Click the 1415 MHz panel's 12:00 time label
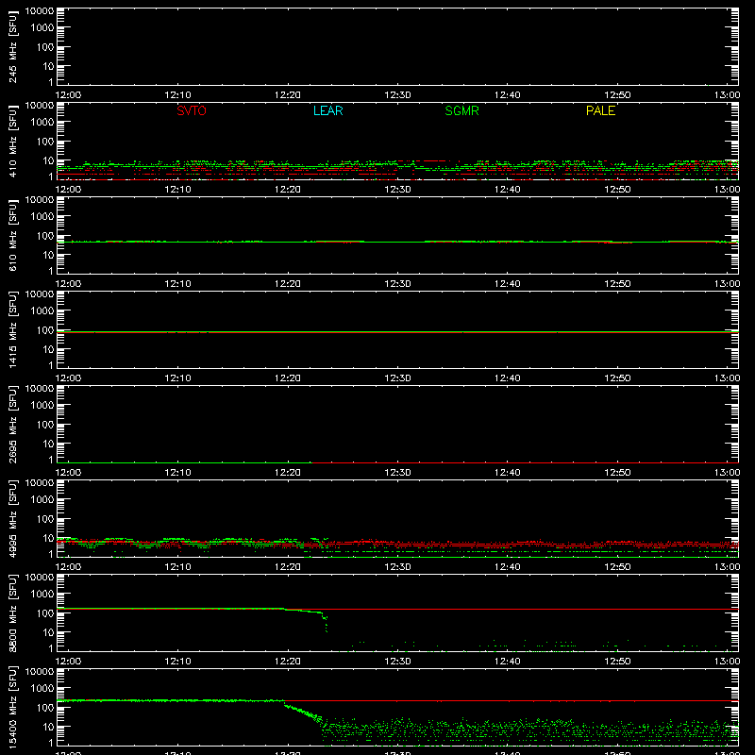 (68, 378)
